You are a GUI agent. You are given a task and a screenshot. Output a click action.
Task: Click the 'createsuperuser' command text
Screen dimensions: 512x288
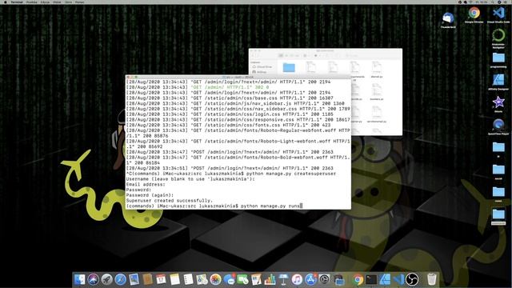(314, 174)
